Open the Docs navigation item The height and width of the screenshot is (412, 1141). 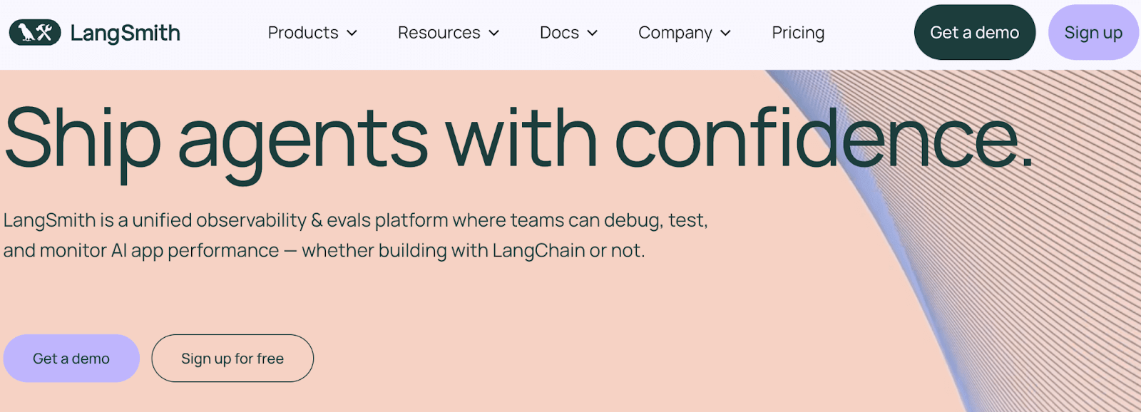(x=559, y=33)
